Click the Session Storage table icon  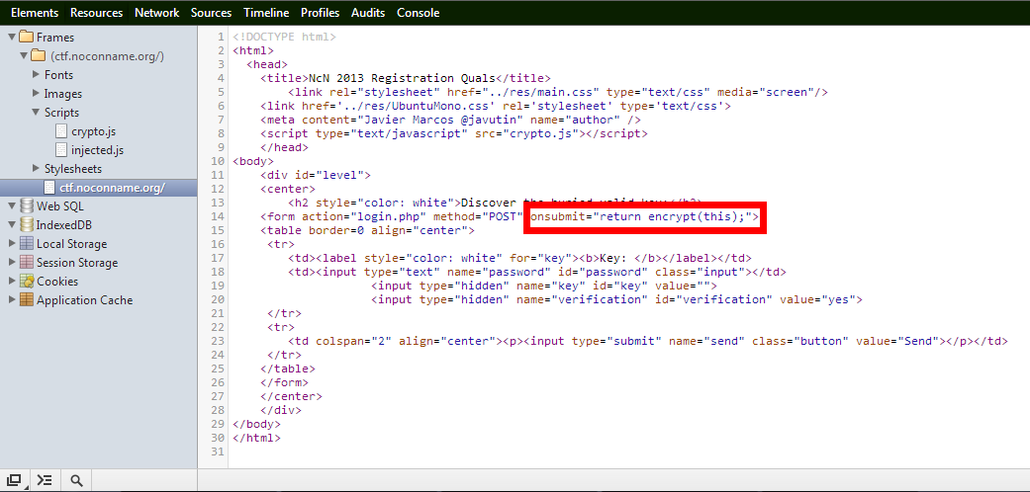[x=27, y=263]
